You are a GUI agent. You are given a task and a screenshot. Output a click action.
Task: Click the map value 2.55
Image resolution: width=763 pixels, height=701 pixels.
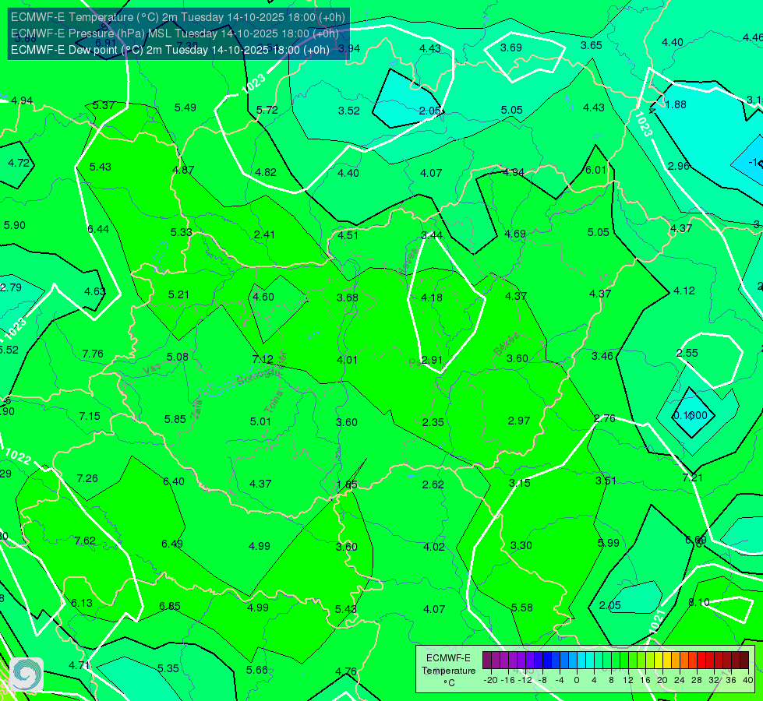[687, 353]
